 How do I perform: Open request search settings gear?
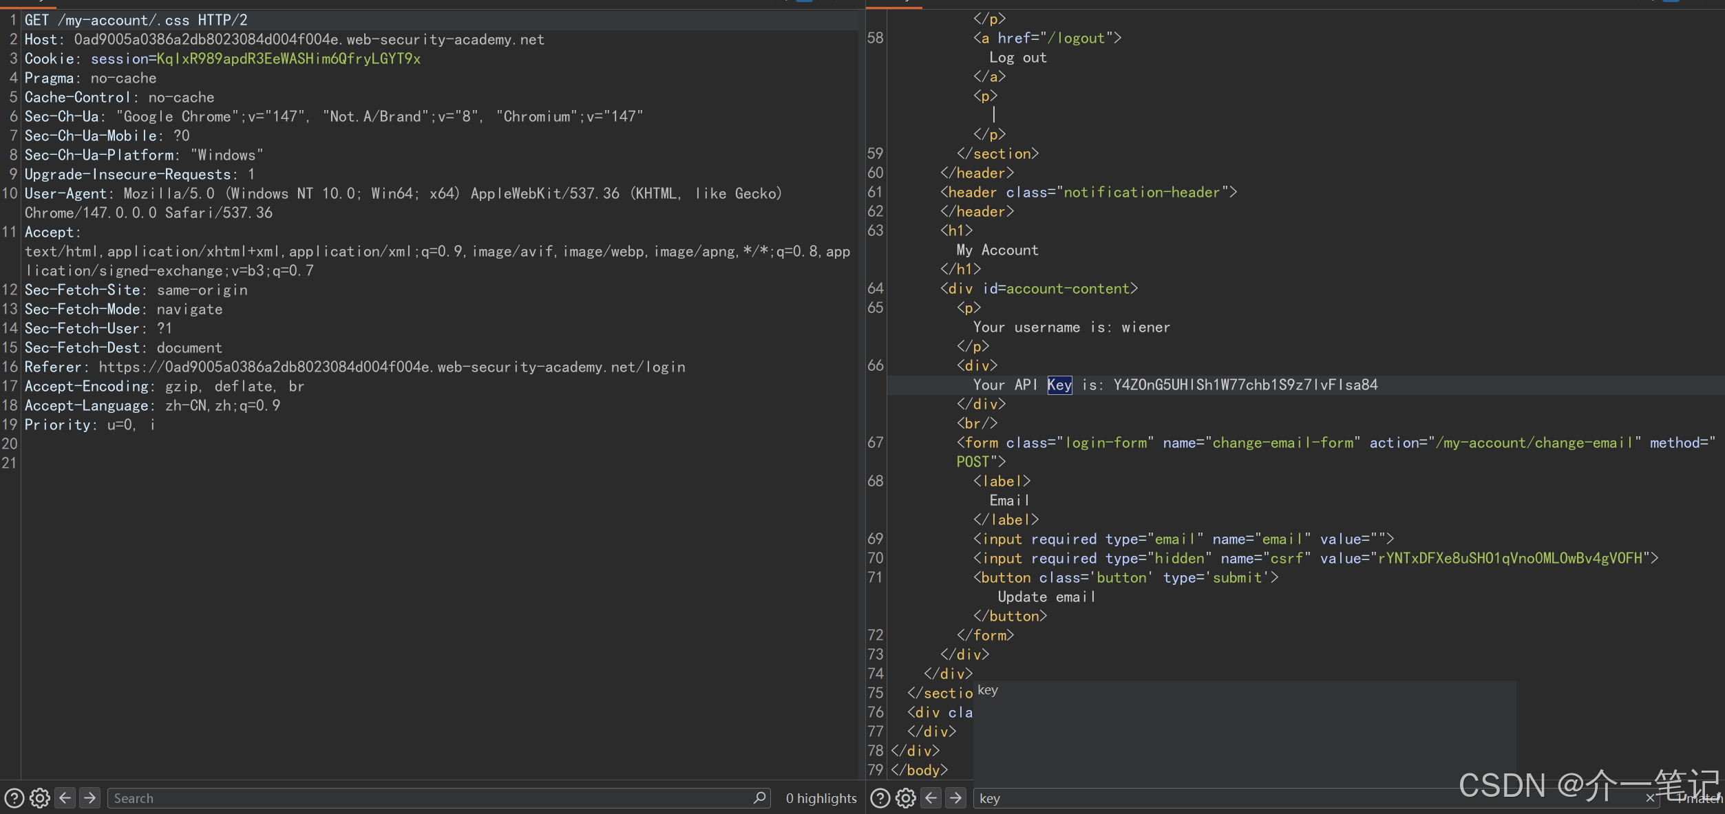pos(40,798)
